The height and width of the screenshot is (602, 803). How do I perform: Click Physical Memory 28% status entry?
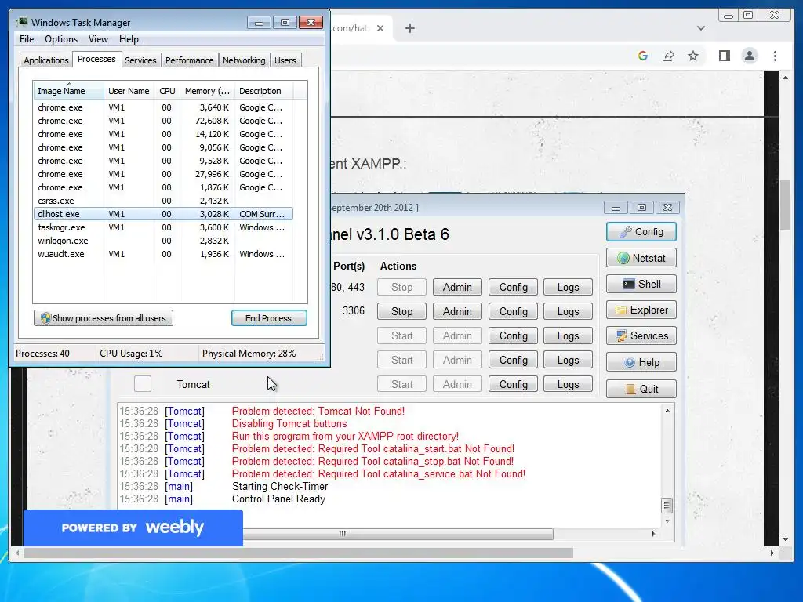(249, 354)
